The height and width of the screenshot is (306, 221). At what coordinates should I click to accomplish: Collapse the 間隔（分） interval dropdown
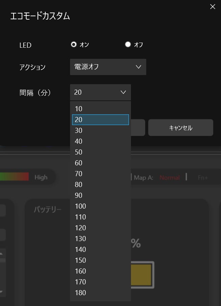tap(100, 92)
